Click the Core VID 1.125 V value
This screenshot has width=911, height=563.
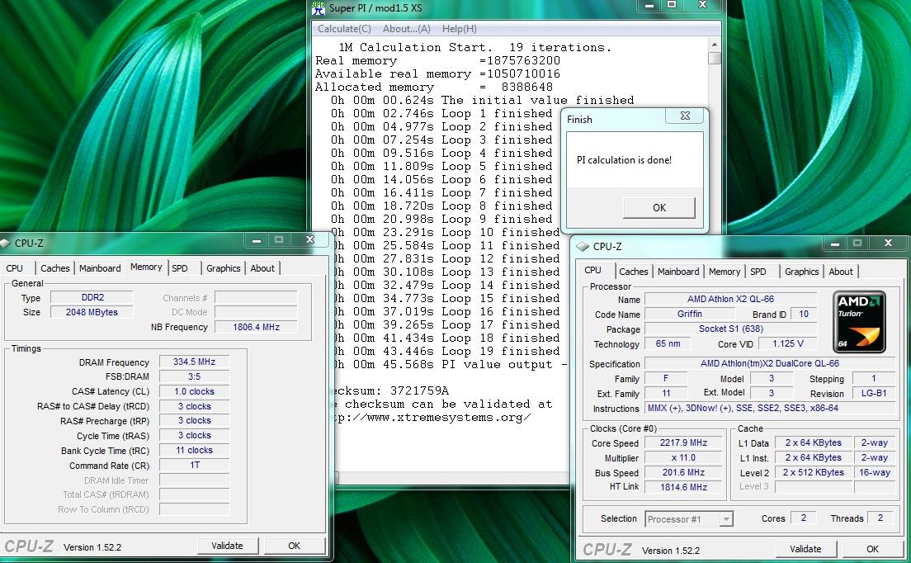[x=788, y=343]
